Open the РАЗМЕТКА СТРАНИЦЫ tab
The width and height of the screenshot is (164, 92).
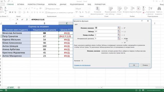36,4
